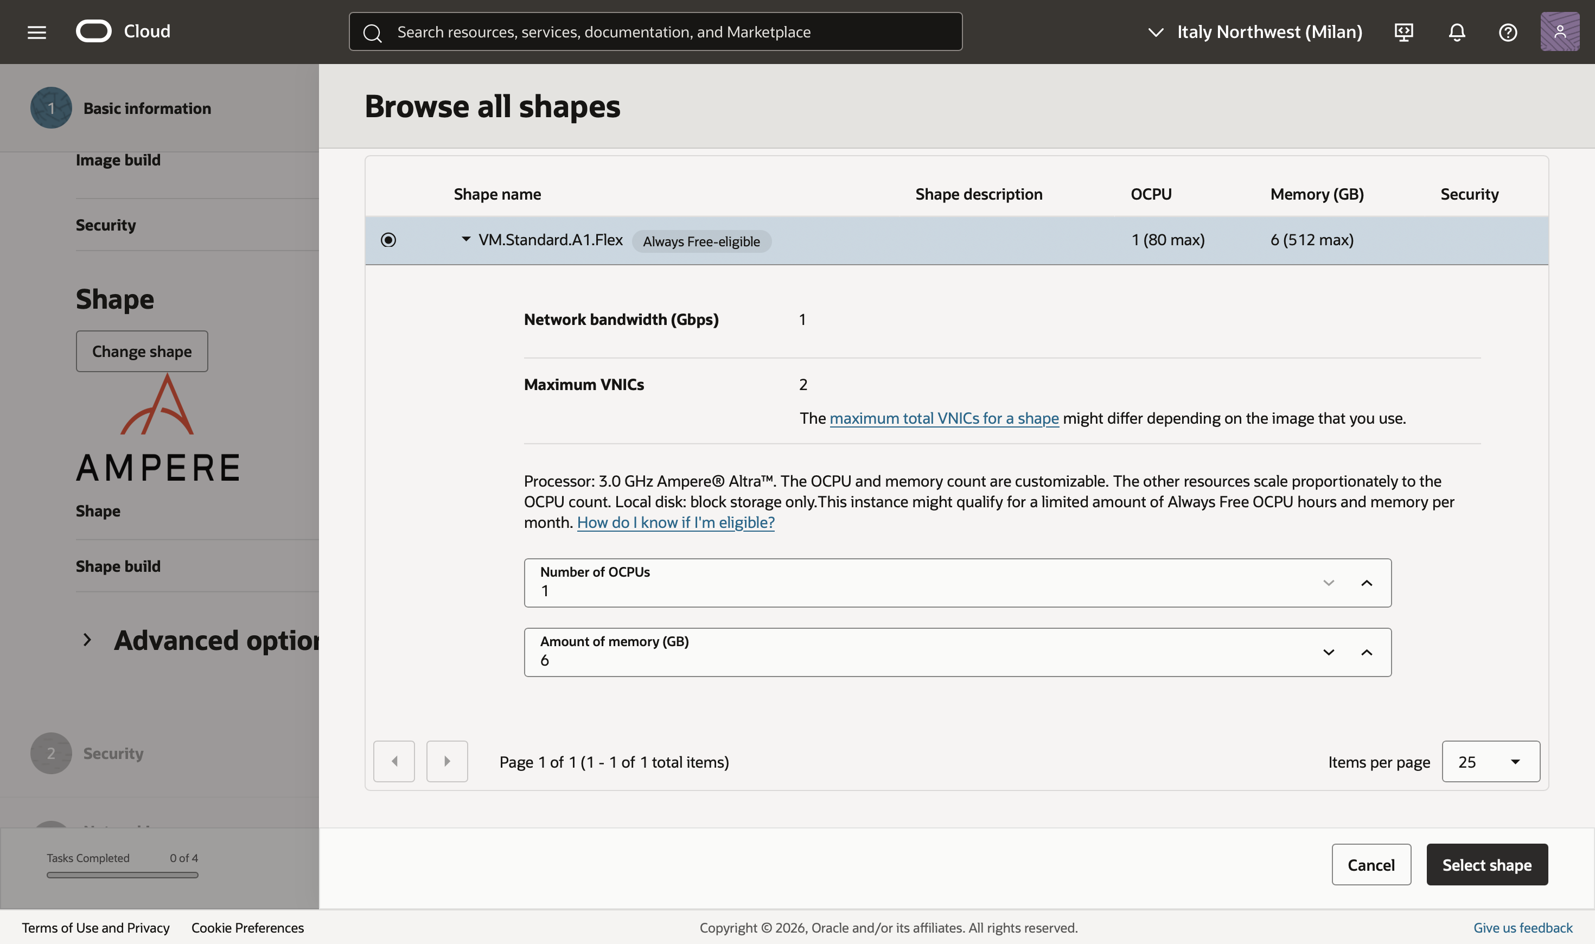1595x944 pixels.
Task: Decrease the Amount of memory value
Action: pyautogui.click(x=1328, y=653)
